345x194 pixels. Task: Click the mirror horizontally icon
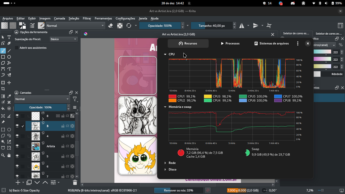click(x=242, y=26)
